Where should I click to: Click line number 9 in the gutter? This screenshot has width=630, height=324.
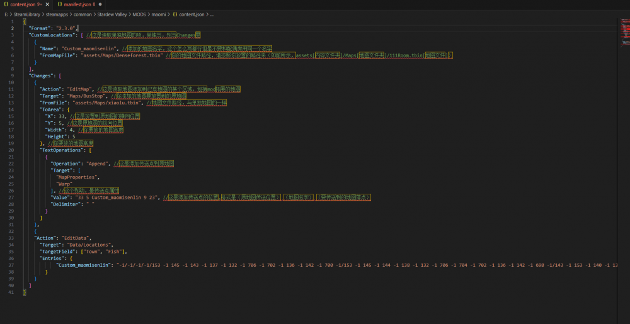click(13, 75)
